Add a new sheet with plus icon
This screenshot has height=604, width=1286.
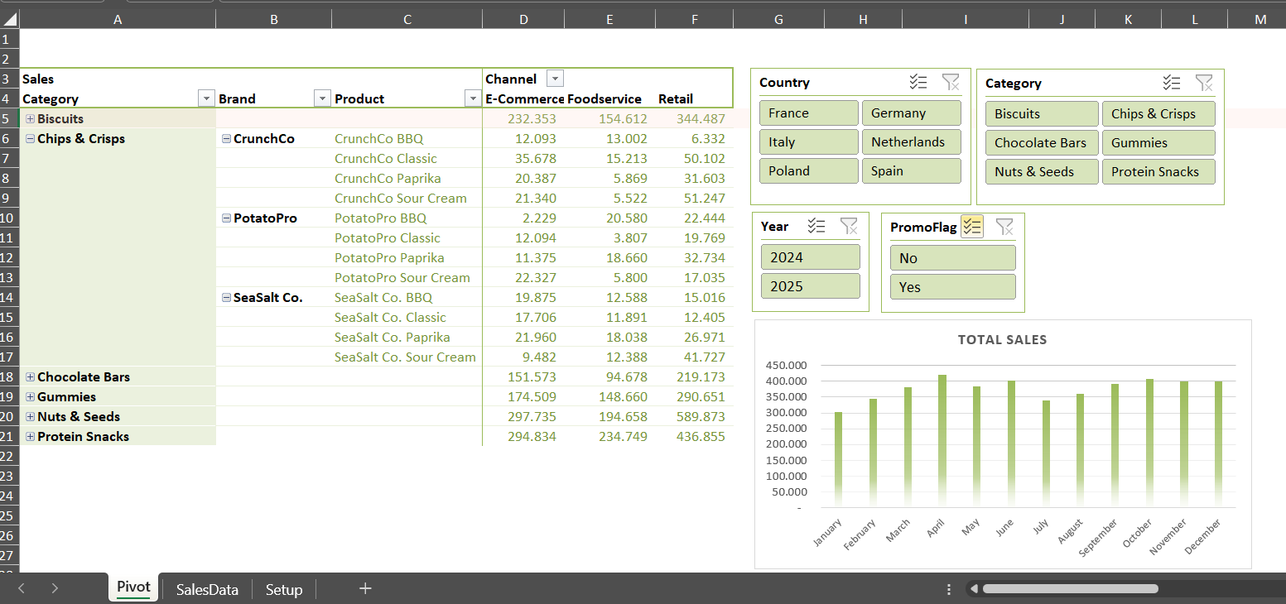(365, 588)
